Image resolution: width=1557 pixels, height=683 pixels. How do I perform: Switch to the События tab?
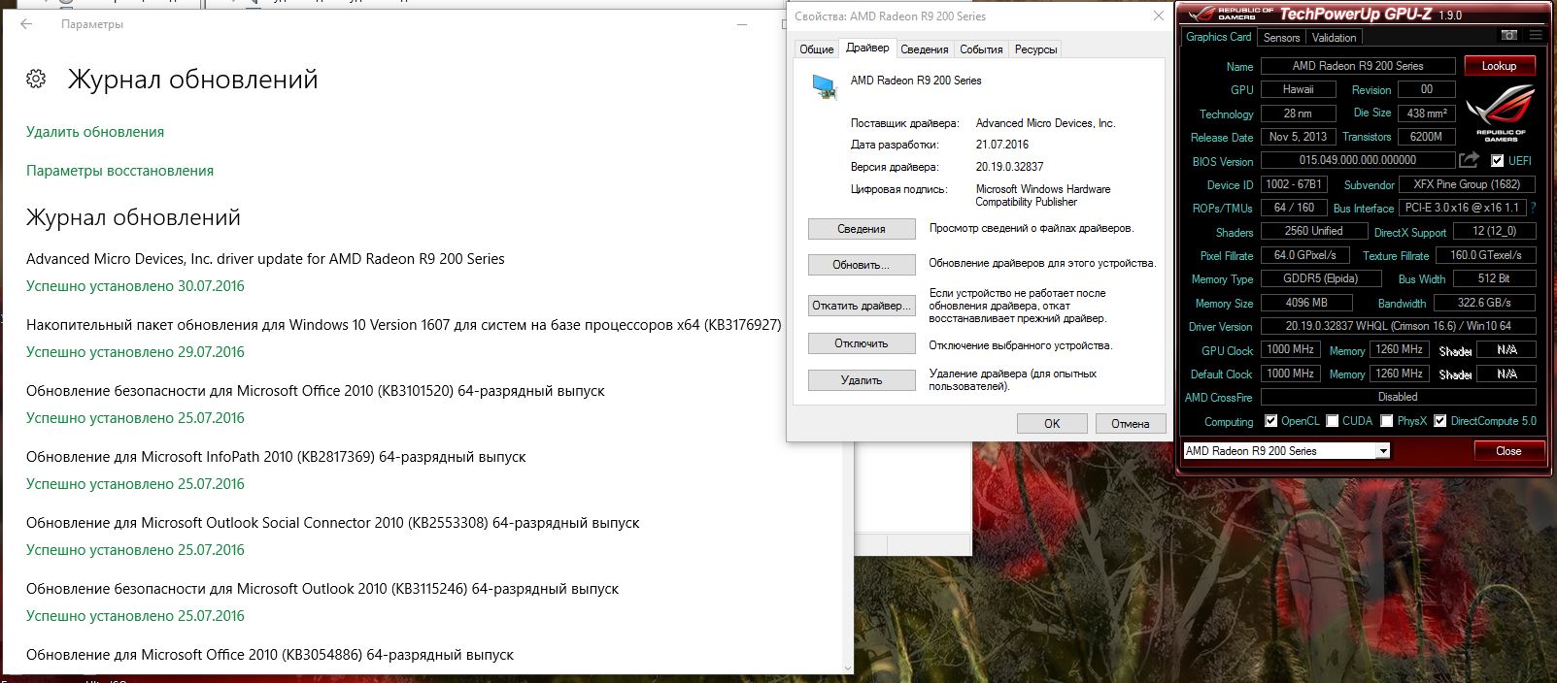981,49
